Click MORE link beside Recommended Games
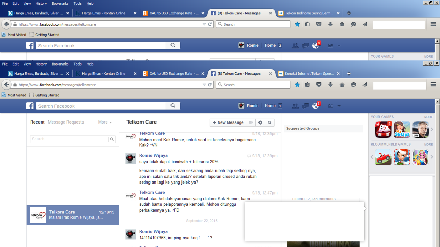Viewport: 440px width, 247px height. pyautogui.click(x=428, y=145)
